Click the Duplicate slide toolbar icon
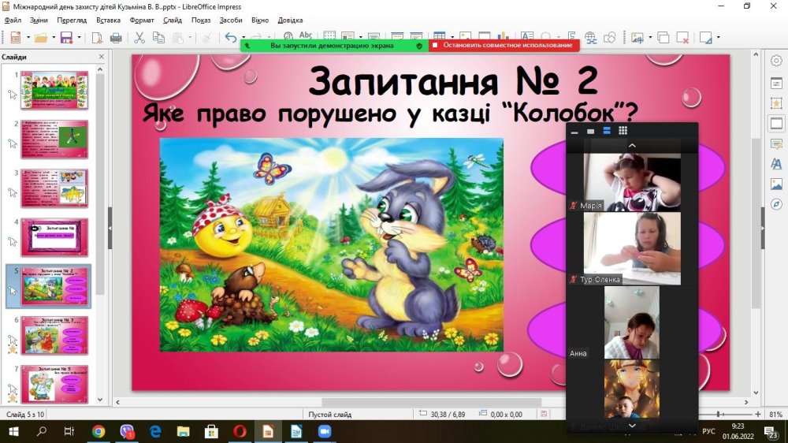 [x=663, y=38]
